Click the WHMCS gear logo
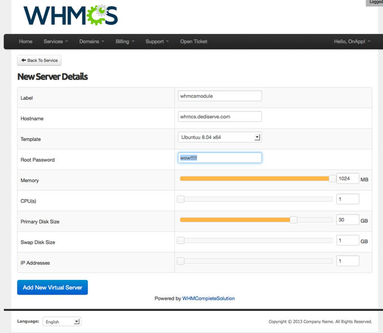Screen dimensions: 383x333 [x=71, y=15]
